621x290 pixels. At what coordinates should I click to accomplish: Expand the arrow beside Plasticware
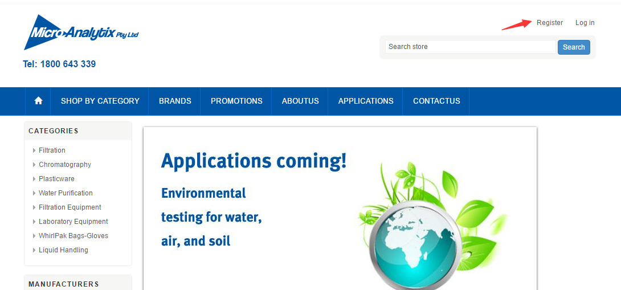click(34, 179)
